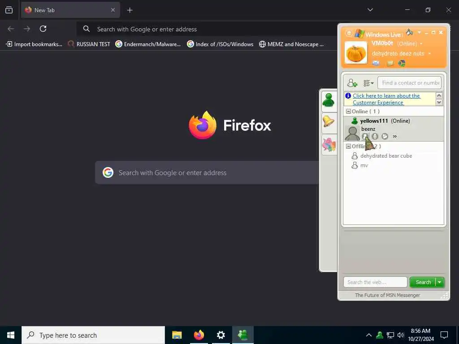The image size is (459, 344).
Task: Click the offline icon beside dehydrated bear cube
Action: click(355, 156)
